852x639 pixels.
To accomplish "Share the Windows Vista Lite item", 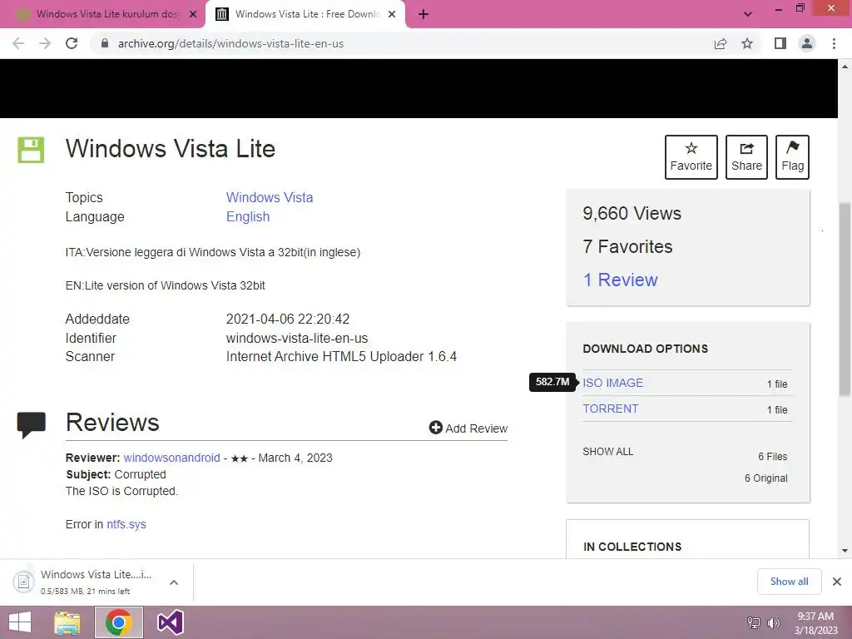I will (746, 157).
